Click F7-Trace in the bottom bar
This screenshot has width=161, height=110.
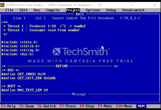(x=68, y=106)
